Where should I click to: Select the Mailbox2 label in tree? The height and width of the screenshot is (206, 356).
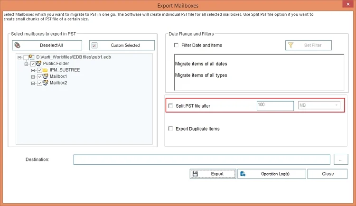point(58,83)
